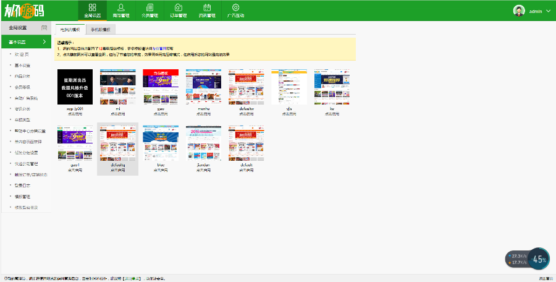The width and height of the screenshot is (556, 282).
Task: Click the admin avatar icon
Action: click(x=519, y=11)
